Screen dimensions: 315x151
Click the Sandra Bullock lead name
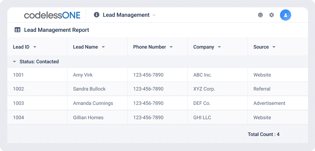pos(89,89)
